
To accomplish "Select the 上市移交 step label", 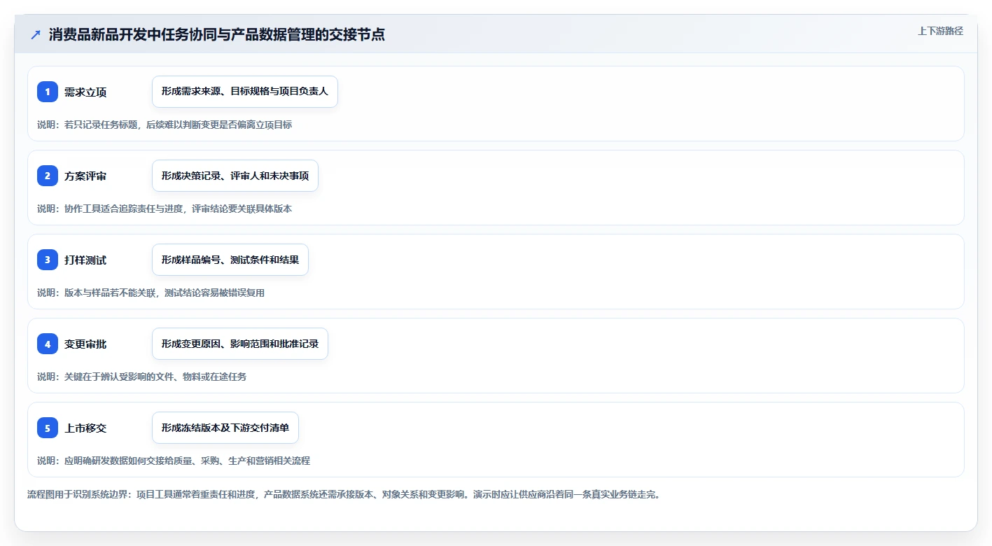I will [85, 428].
